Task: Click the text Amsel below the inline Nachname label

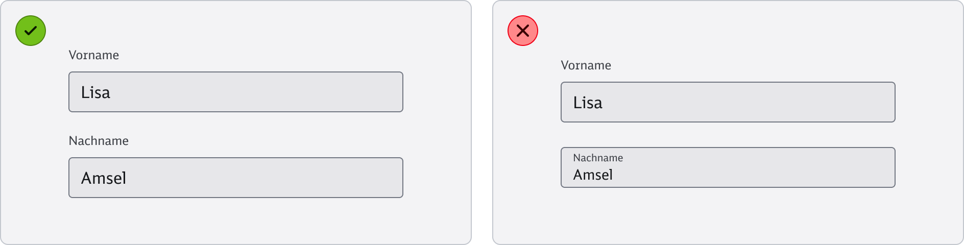Action: coord(593,175)
